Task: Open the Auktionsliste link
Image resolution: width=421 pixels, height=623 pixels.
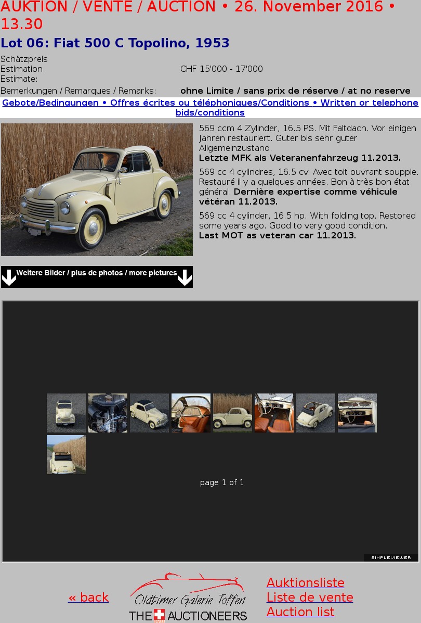Action: (306, 582)
